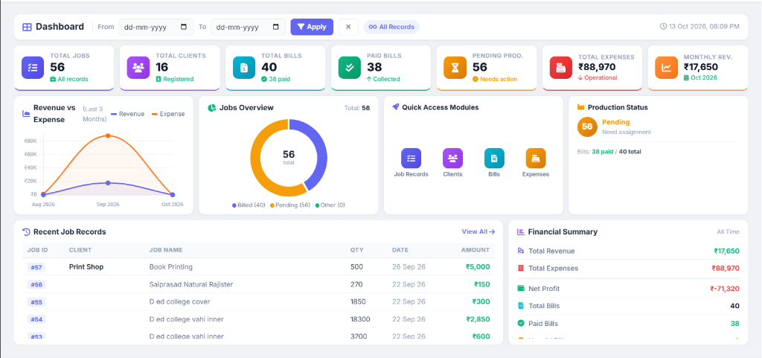Viewport: 762px width, 358px height.
Task: Click the From date input field
Action: click(156, 27)
